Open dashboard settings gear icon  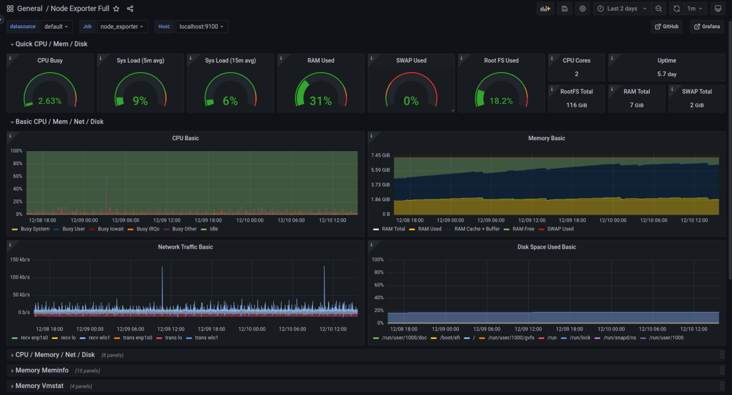583,9
